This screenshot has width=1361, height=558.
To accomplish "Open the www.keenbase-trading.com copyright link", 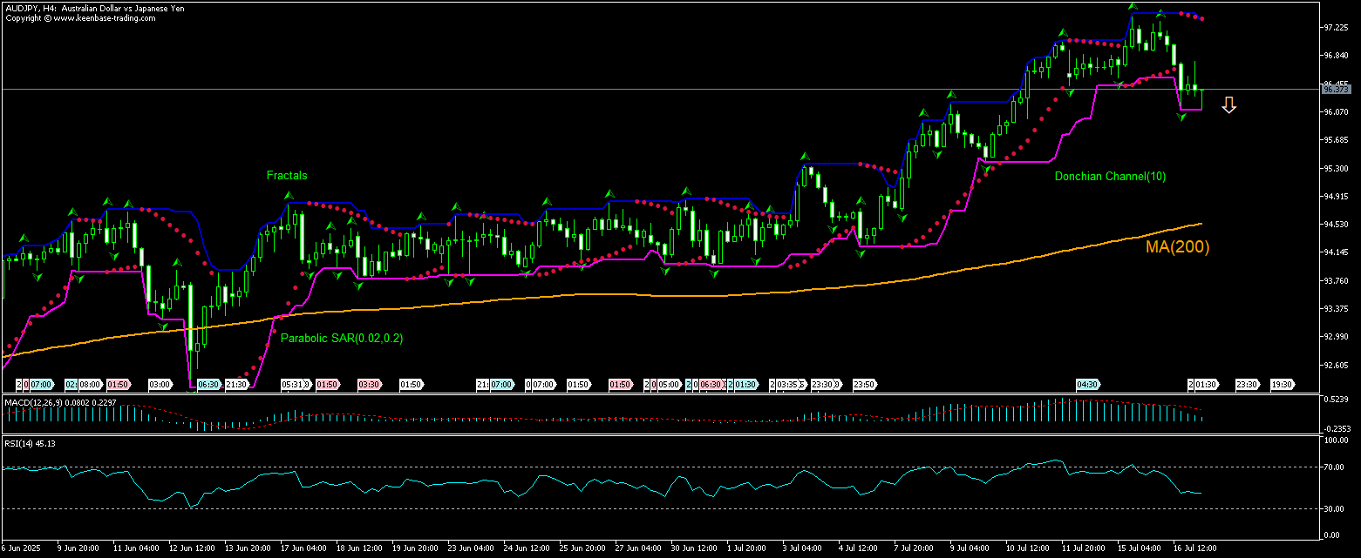I will pyautogui.click(x=78, y=15).
